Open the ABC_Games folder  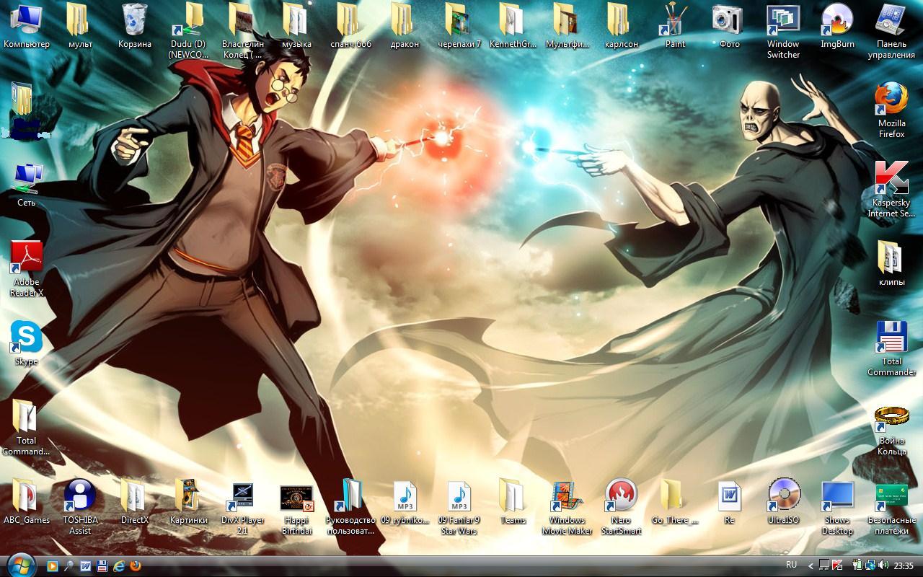(x=27, y=501)
